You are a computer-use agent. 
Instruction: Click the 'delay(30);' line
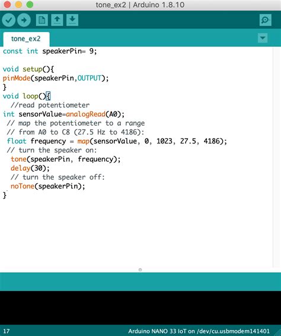[x=30, y=168]
